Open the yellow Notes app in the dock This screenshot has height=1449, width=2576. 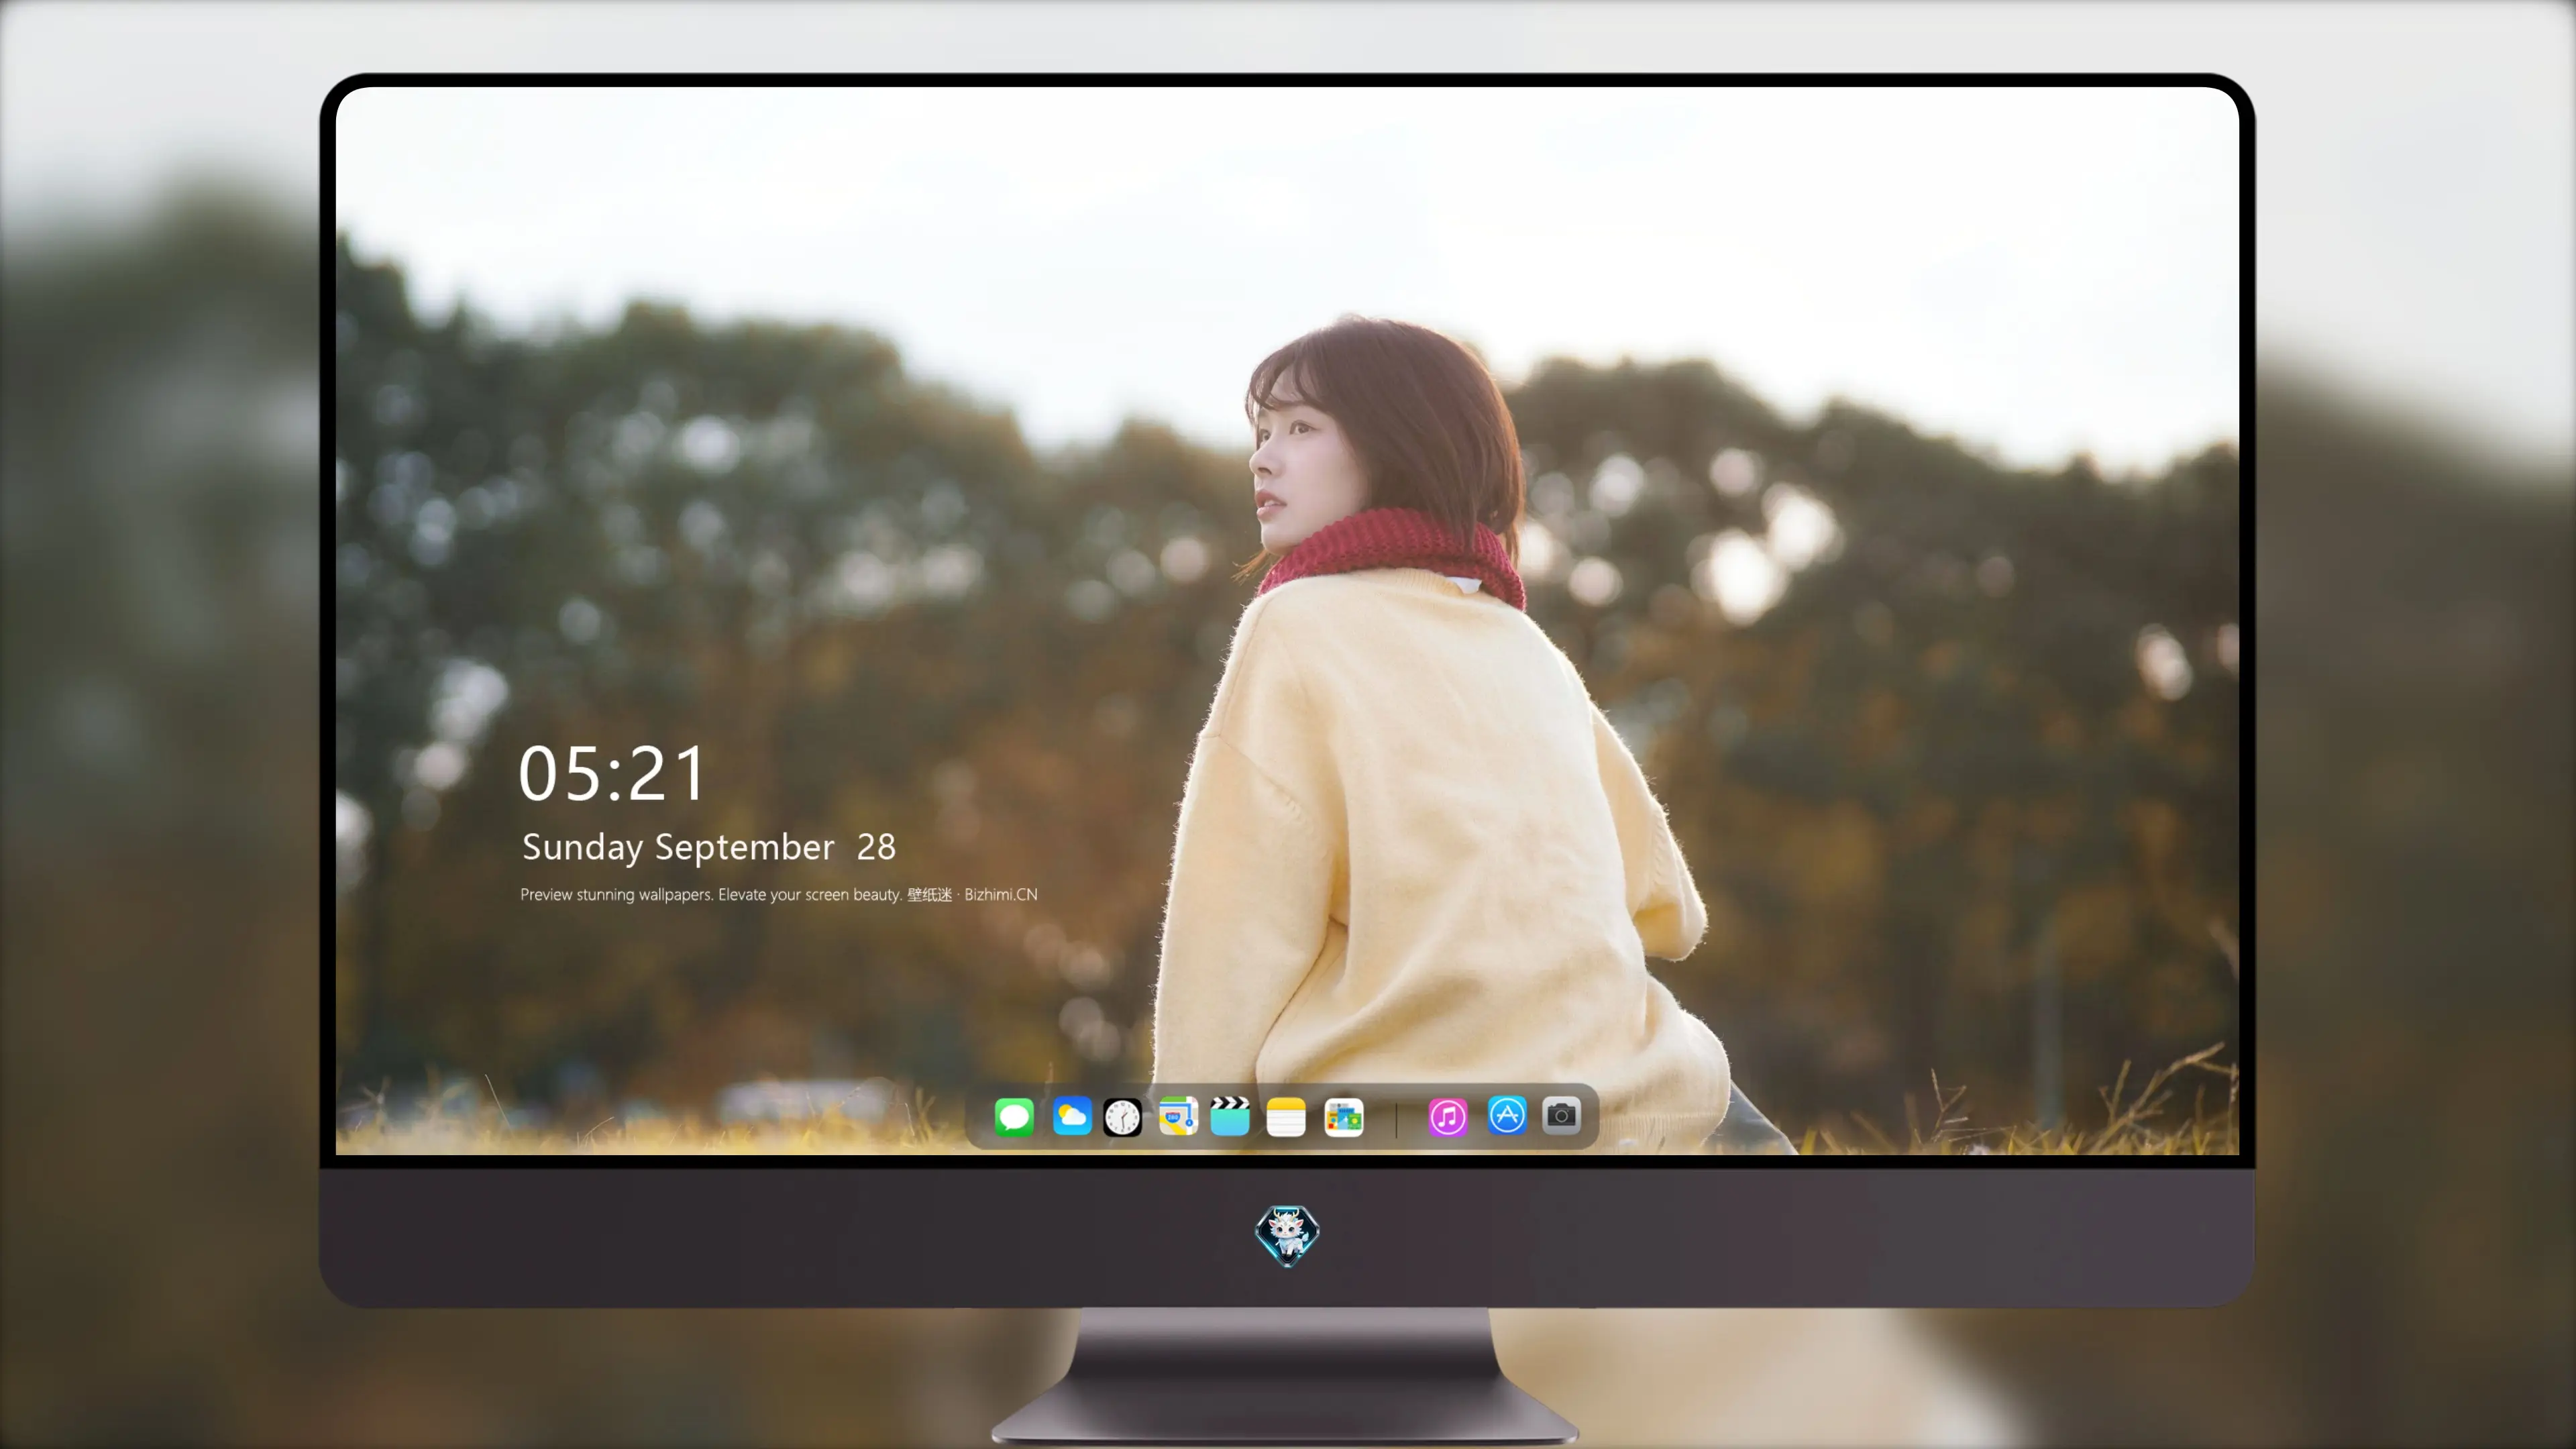pos(1286,1116)
